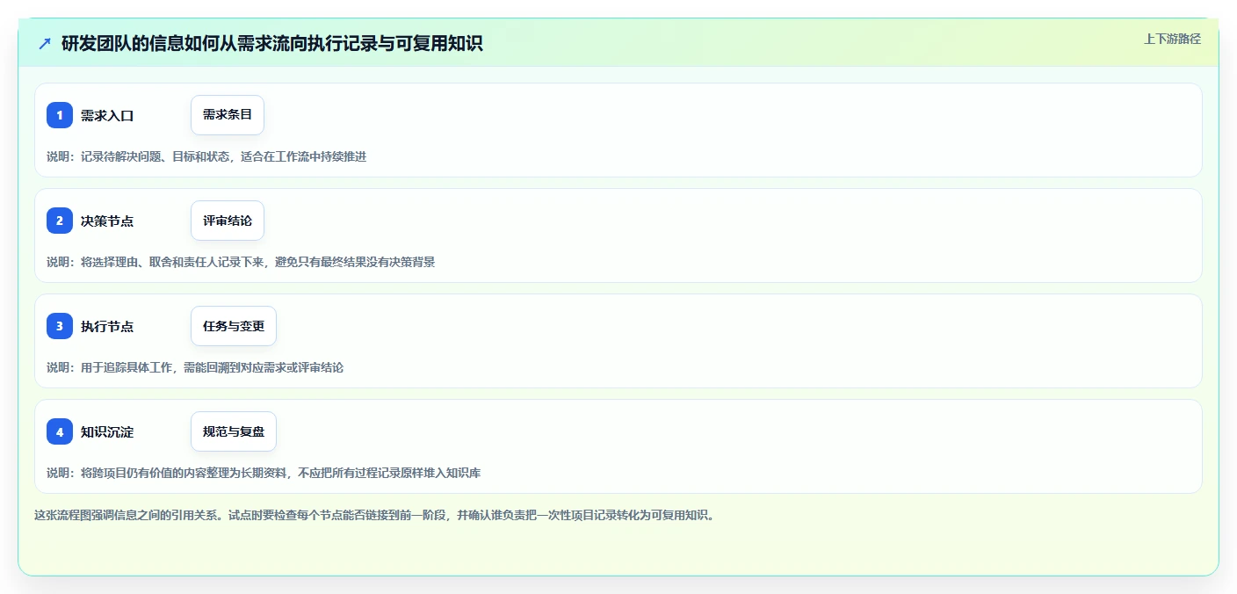The height and width of the screenshot is (594, 1237).
Task: Click the 上下游路径 label in the header
Action: pyautogui.click(x=1172, y=39)
